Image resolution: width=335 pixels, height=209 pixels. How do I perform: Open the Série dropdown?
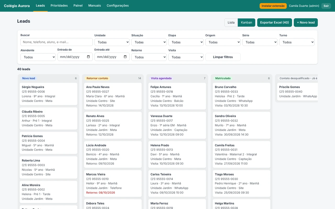[x=260, y=42]
